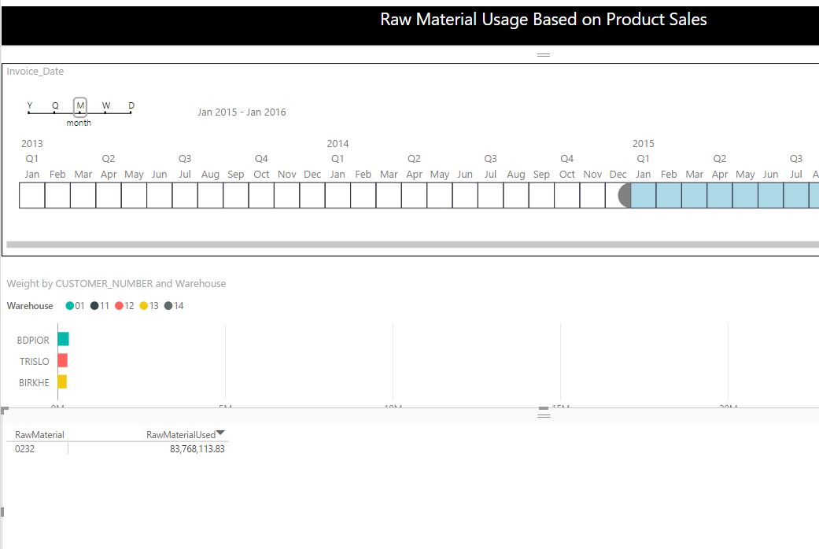Viewport: 819px width, 549px height.
Task: Select the Day granularity on the timeline
Action: coord(131,106)
